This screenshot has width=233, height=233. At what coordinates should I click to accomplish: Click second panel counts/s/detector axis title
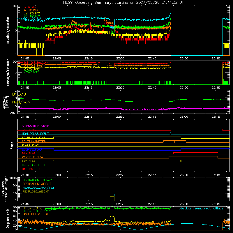click(8, 73)
